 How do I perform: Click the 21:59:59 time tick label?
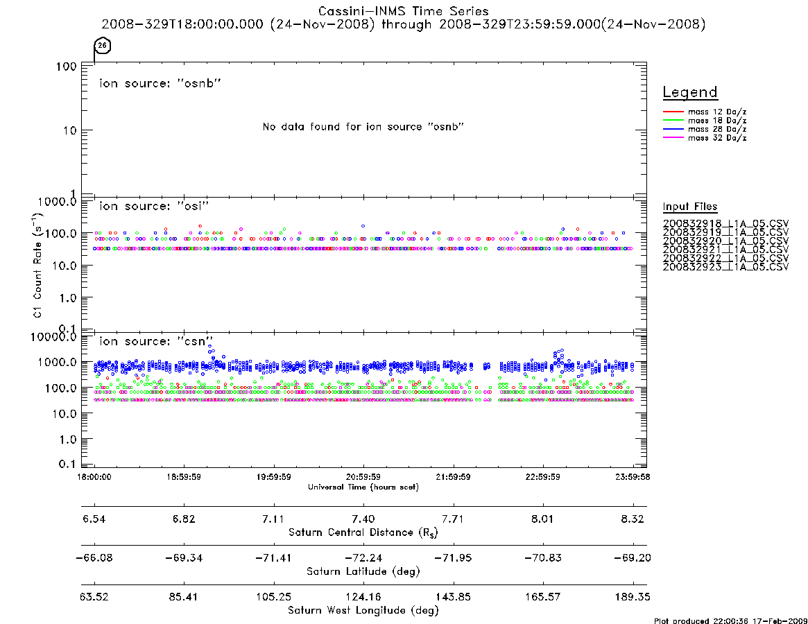pyautogui.click(x=453, y=477)
